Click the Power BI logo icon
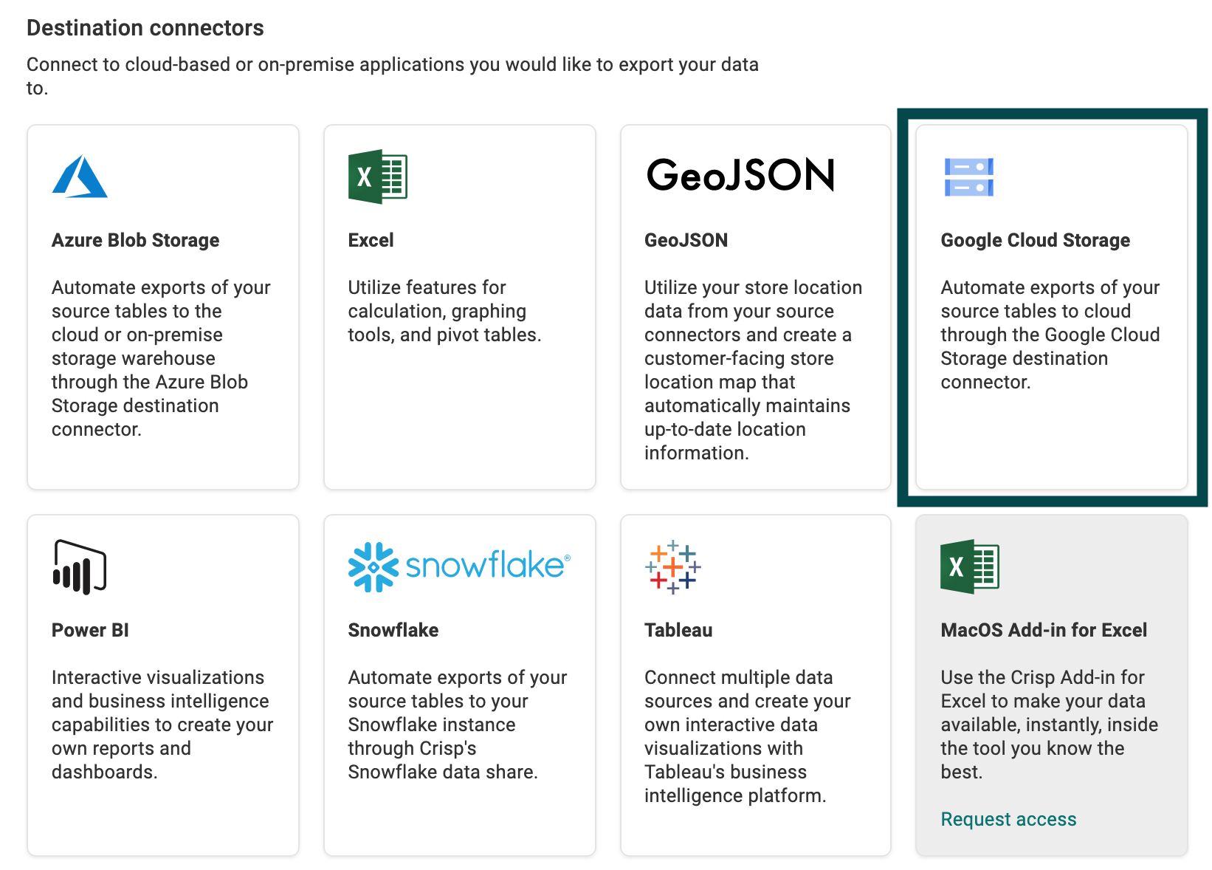 [x=80, y=567]
